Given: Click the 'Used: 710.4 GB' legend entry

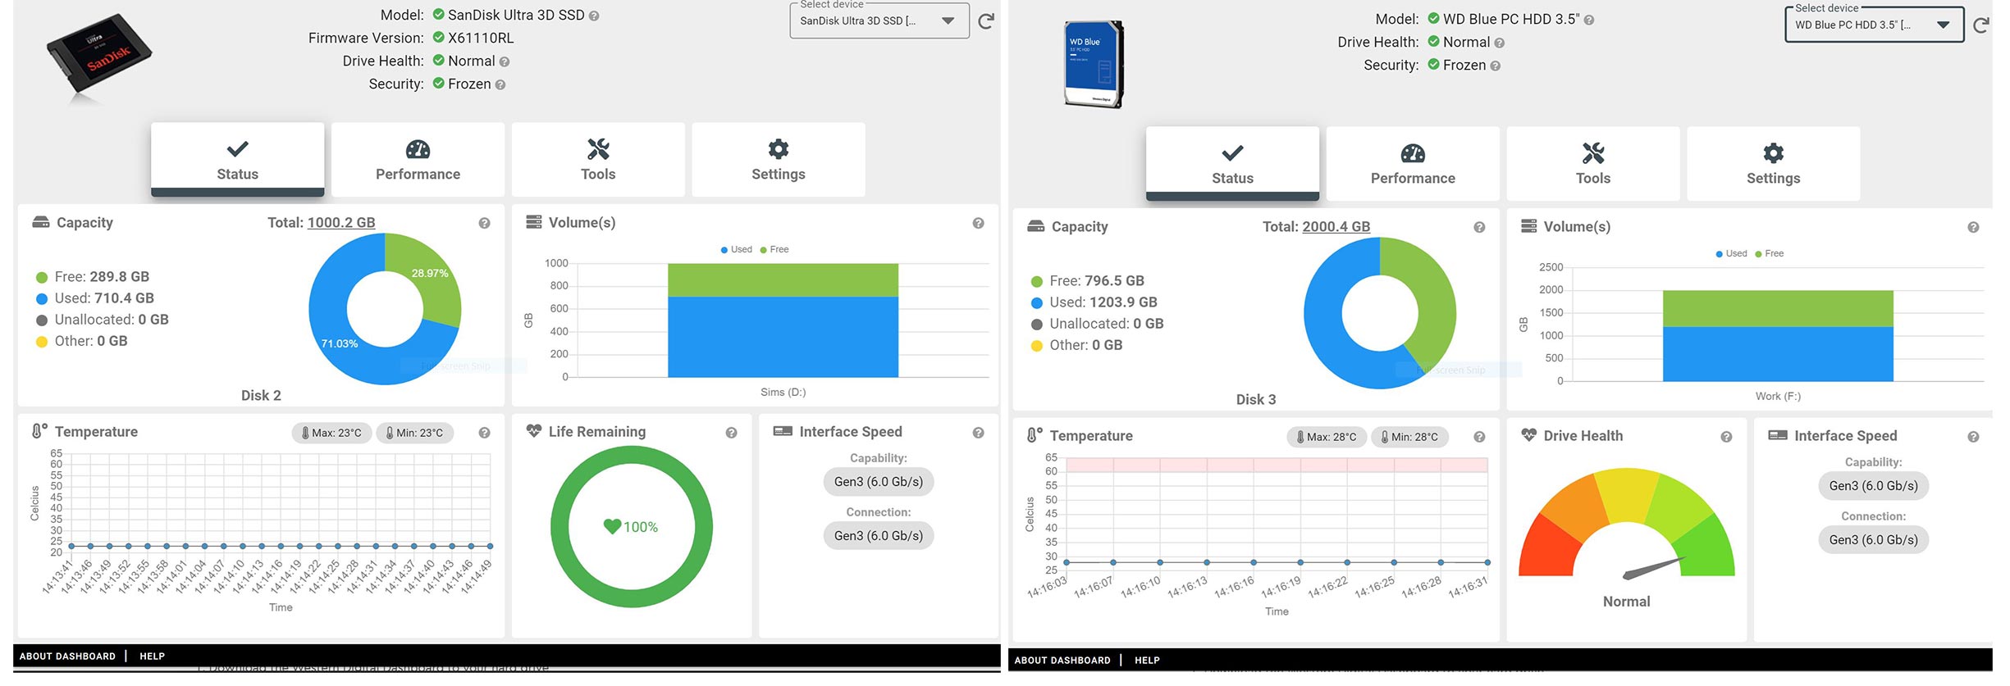Looking at the screenshot, I should 95,298.
